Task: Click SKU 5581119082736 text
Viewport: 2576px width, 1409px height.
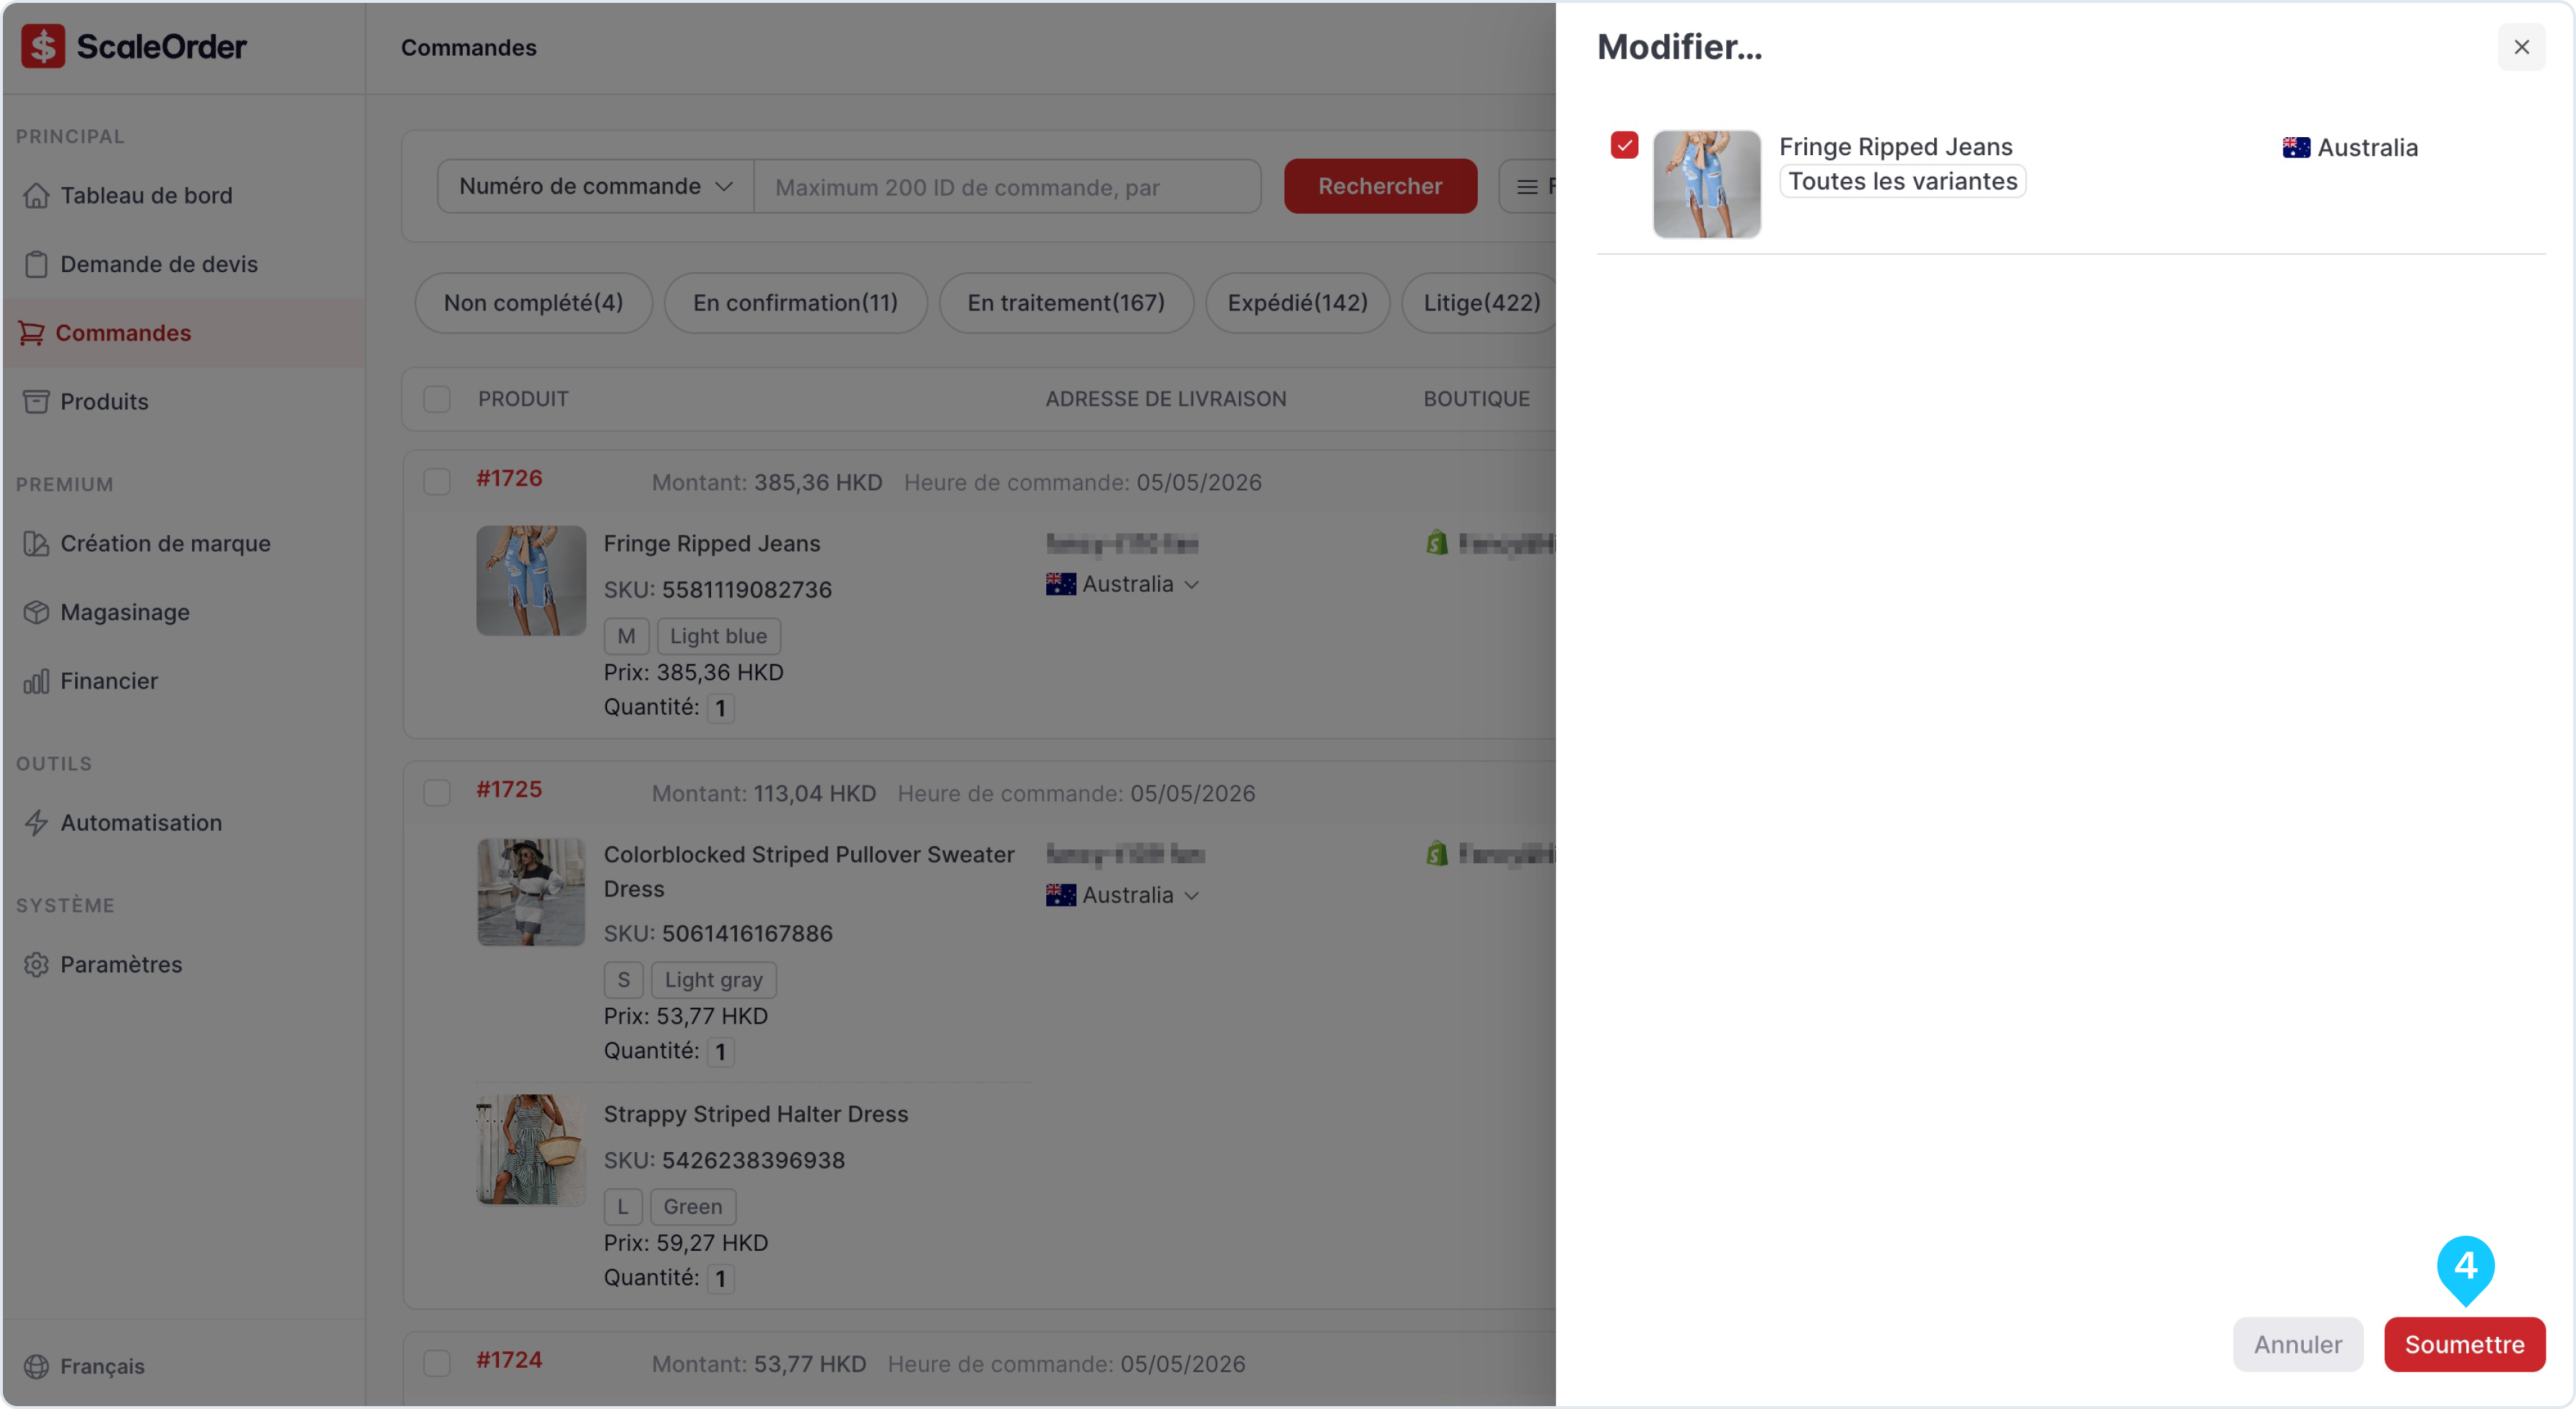Action: pyautogui.click(x=718, y=590)
